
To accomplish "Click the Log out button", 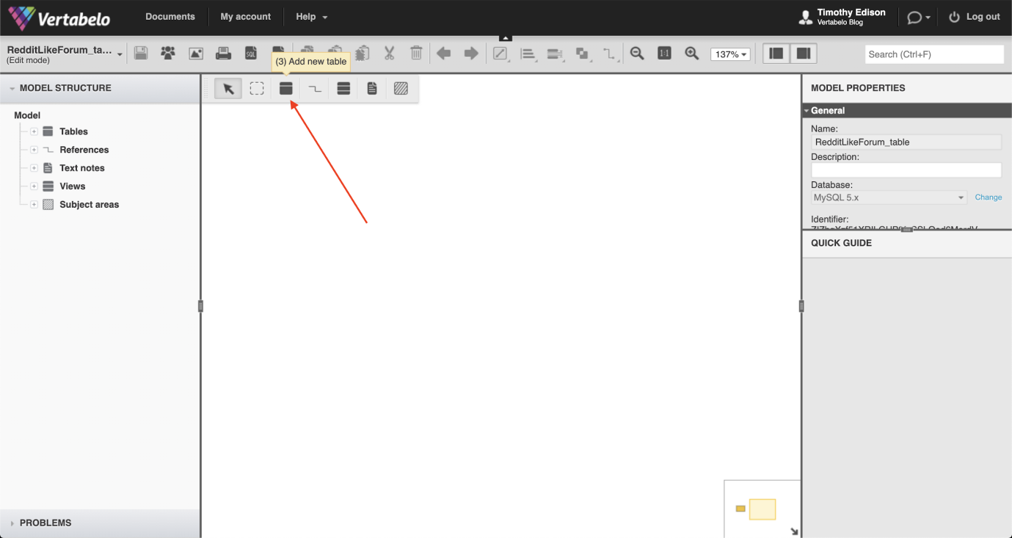I will (974, 17).
